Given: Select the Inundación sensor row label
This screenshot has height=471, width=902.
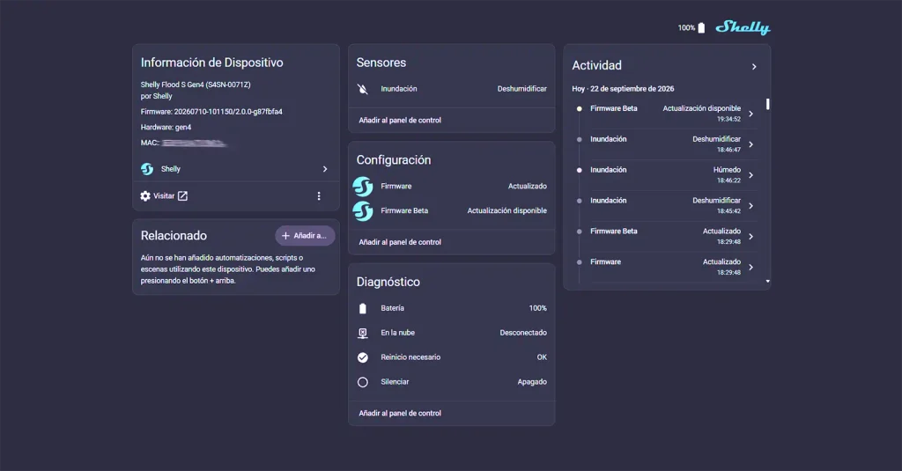Looking at the screenshot, I should [399, 89].
